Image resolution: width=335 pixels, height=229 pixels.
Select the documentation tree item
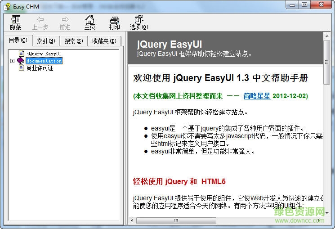44,61
